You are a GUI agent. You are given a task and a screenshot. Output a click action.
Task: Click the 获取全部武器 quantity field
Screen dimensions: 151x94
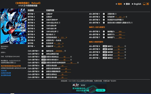pyautogui.click(x=62, y=66)
